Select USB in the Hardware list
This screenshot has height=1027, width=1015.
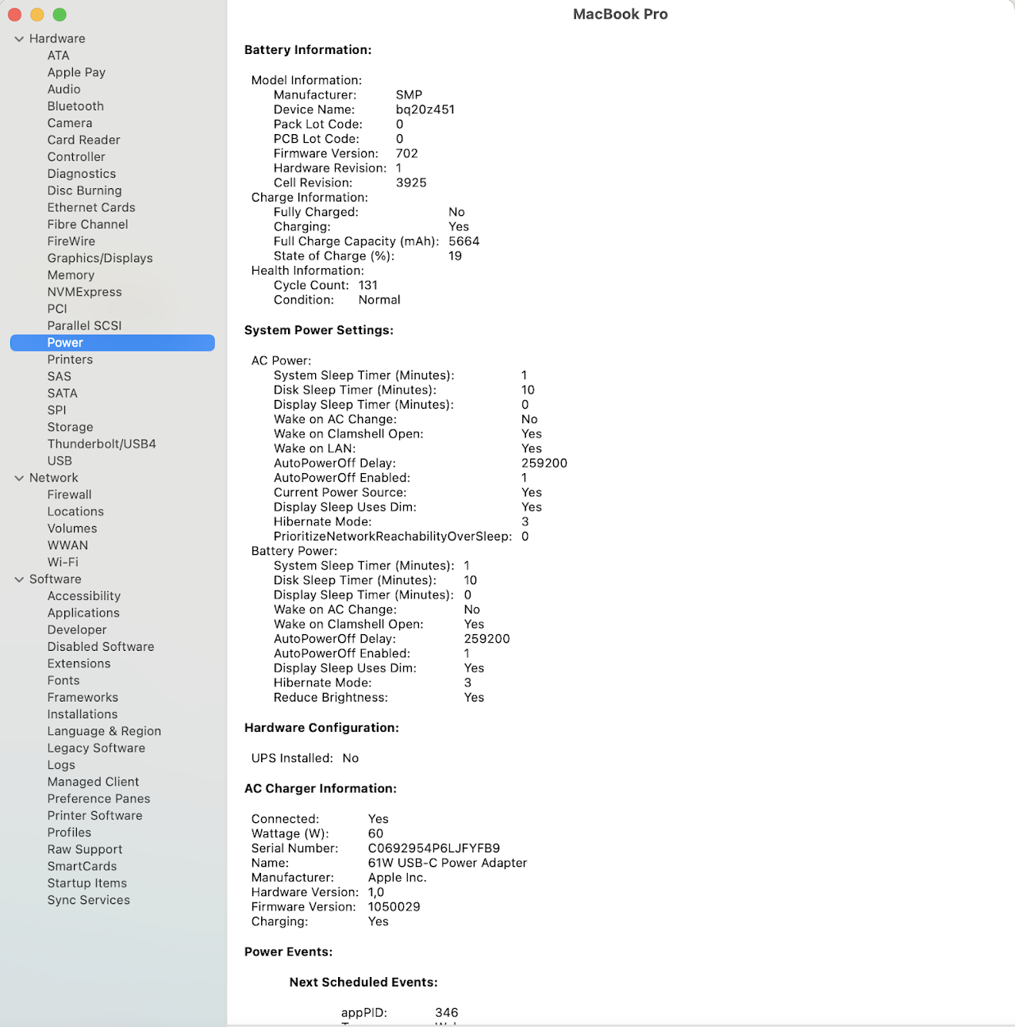(60, 461)
